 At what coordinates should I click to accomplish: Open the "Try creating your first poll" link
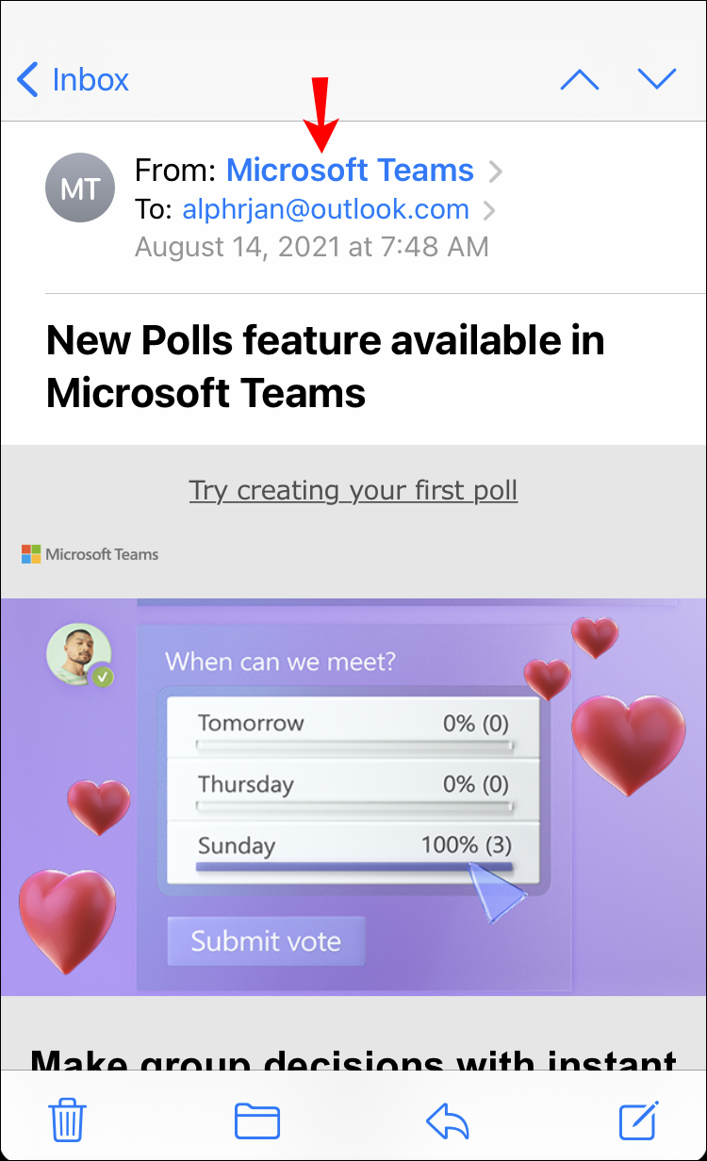[x=353, y=491]
